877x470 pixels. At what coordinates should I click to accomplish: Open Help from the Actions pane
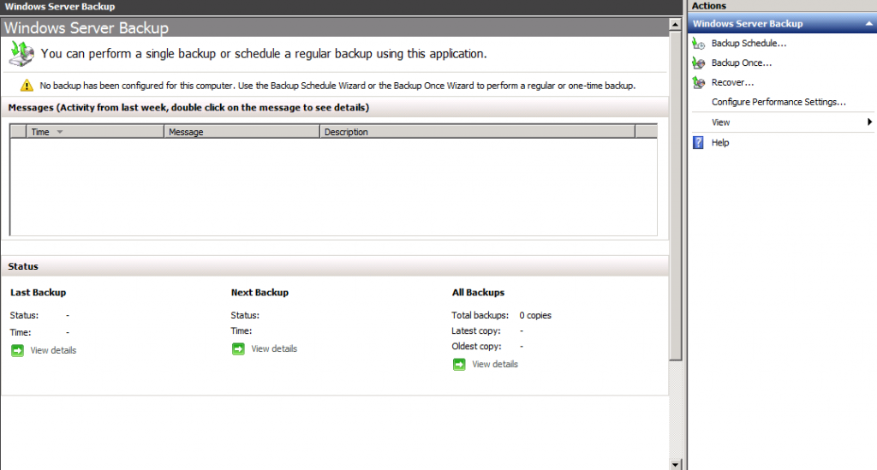click(719, 142)
